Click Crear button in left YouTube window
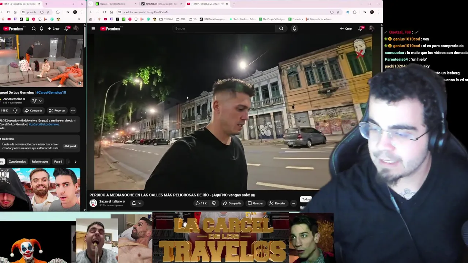This screenshot has width=468, height=263. click(x=53, y=28)
